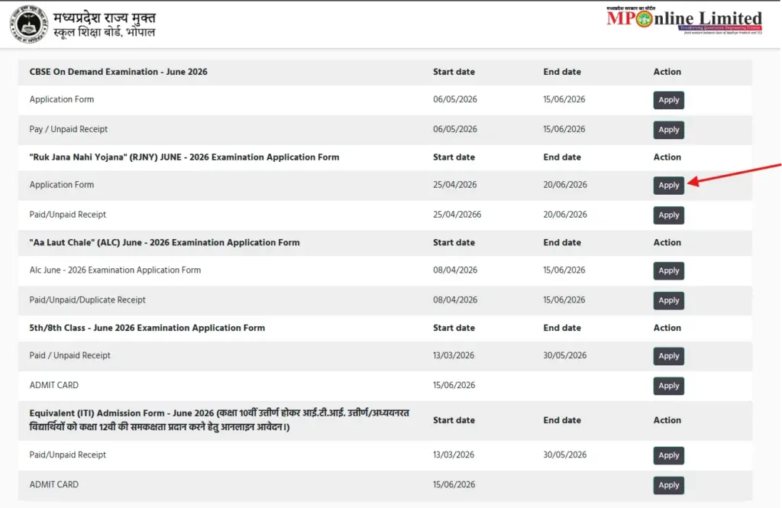Viewport: 782px width, 508px height.
Task: Click "Alc June - 2026 Examination Application Form" label
Action: coord(115,270)
